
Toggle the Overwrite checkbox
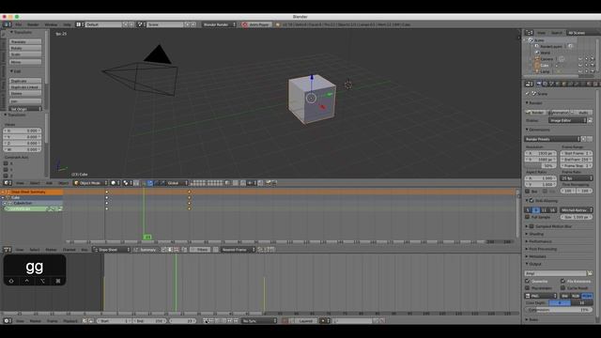(x=528, y=282)
